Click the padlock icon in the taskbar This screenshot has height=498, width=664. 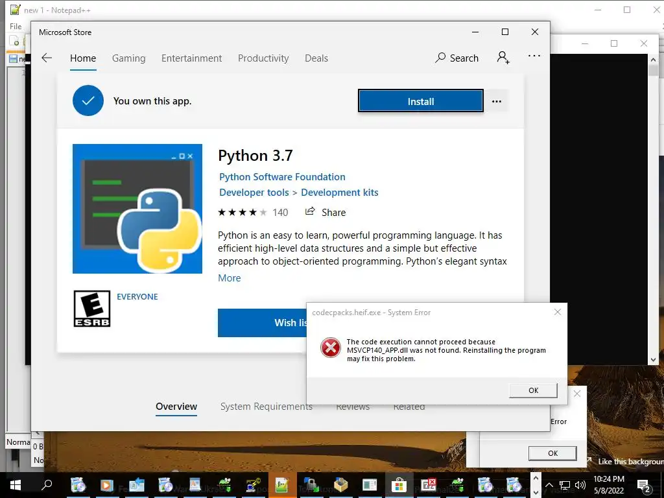(311, 485)
